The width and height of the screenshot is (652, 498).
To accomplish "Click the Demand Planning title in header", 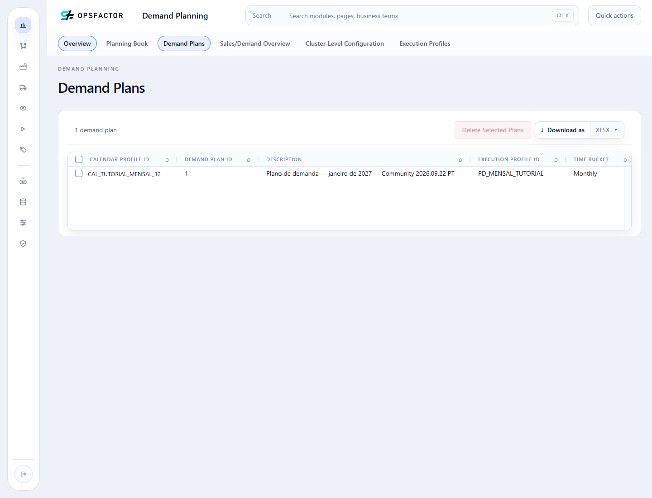I will tap(175, 16).
